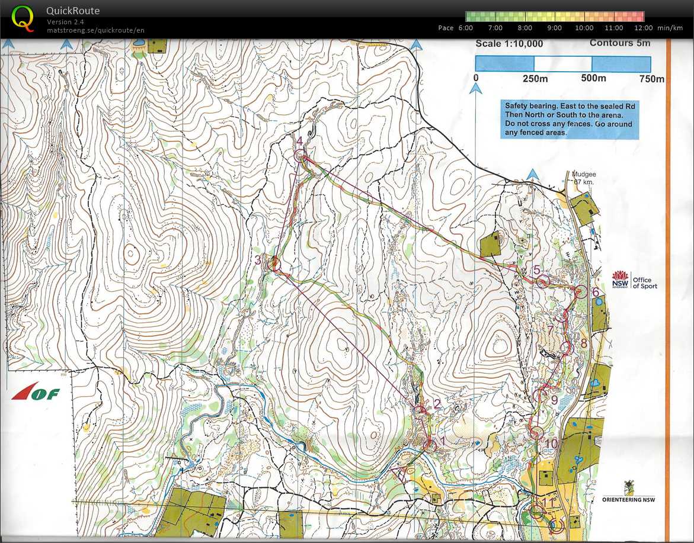Click the start triangle on the course

coord(398,471)
